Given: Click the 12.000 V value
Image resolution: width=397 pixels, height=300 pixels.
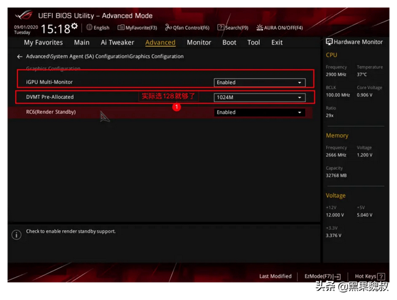Looking at the screenshot, I should 335,215.
